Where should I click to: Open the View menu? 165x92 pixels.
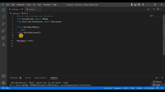29,5
